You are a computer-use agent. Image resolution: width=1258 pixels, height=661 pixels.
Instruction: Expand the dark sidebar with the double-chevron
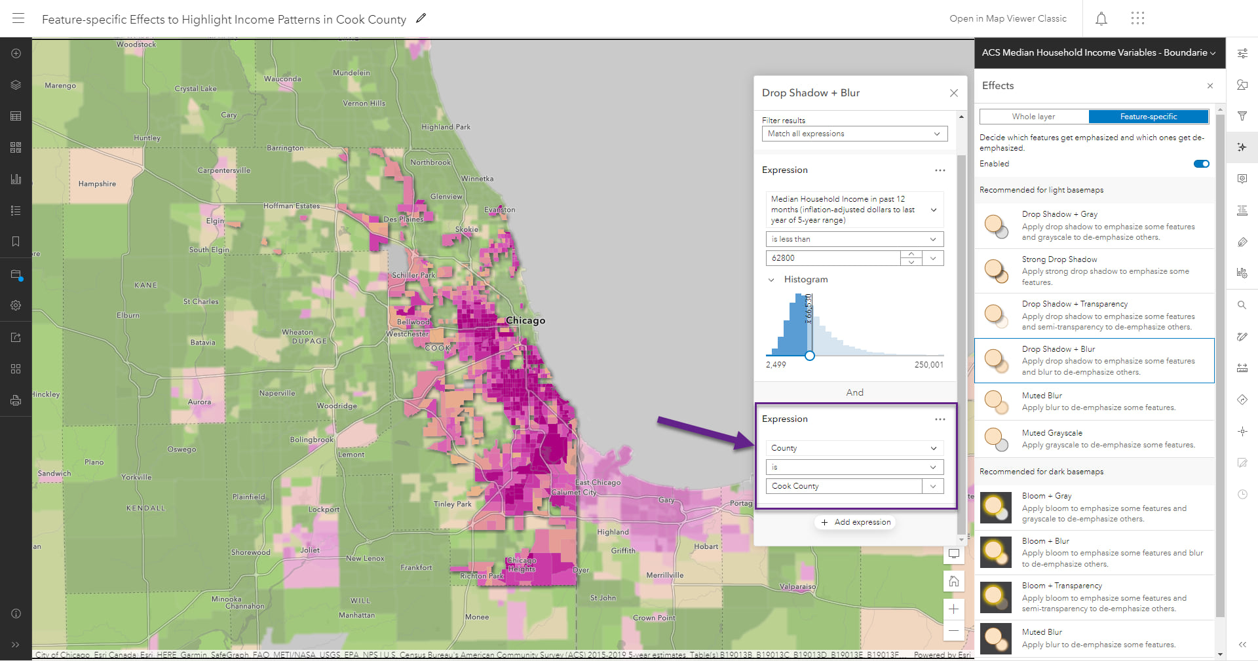16,645
